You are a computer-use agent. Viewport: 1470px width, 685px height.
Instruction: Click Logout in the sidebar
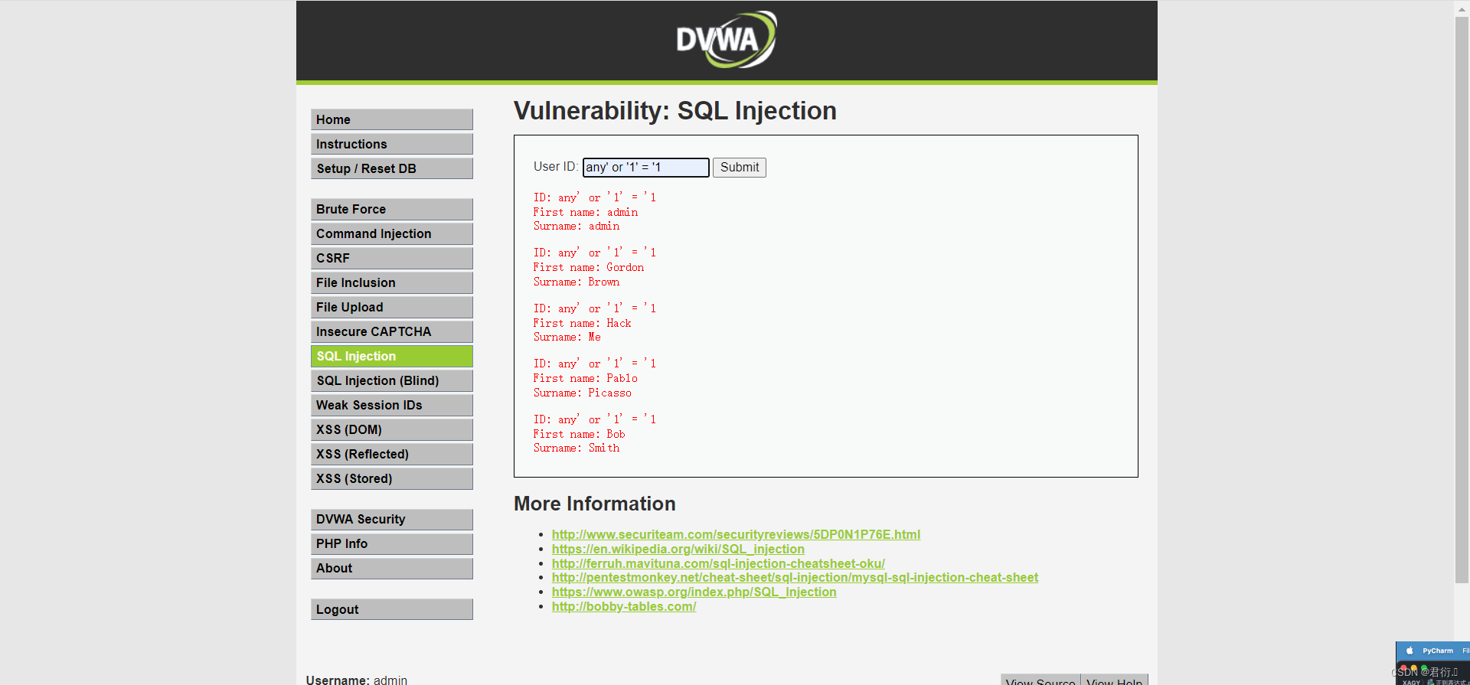click(391, 609)
